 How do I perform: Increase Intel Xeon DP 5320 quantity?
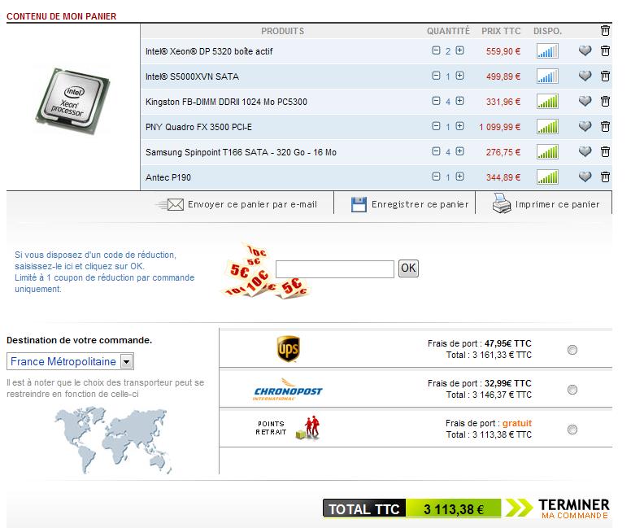pyautogui.click(x=459, y=50)
